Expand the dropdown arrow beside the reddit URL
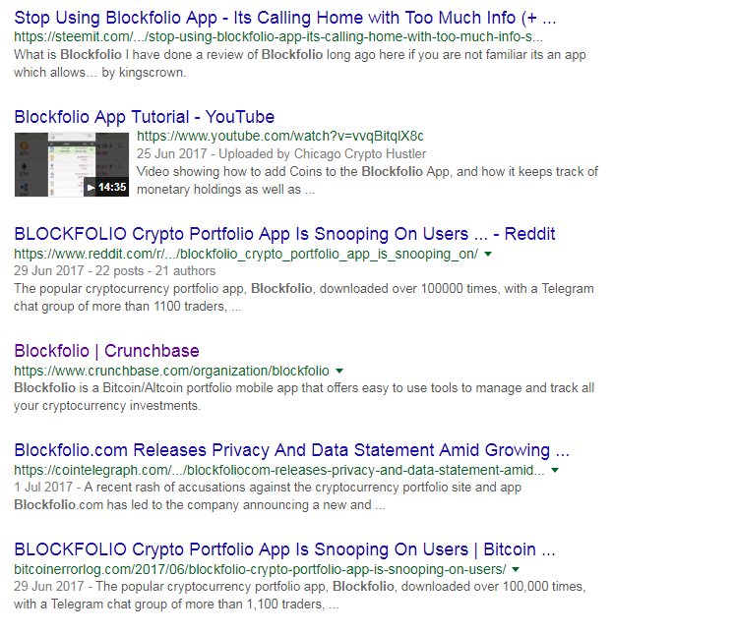This screenshot has width=735, height=634. [x=488, y=254]
